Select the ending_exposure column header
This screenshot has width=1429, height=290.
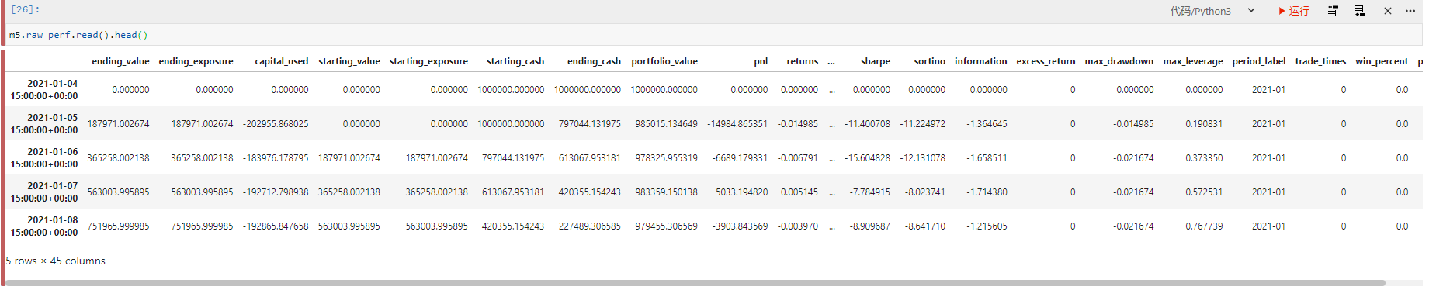click(x=196, y=61)
